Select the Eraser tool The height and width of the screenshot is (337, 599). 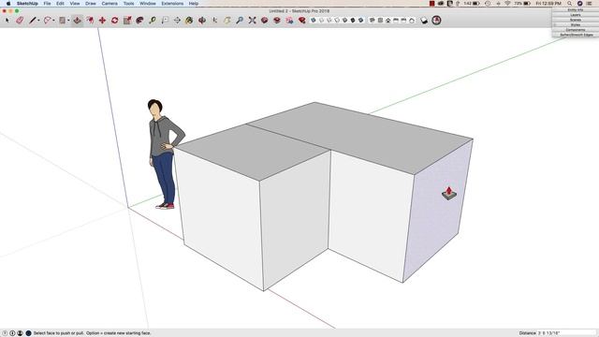pyautogui.click(x=20, y=21)
